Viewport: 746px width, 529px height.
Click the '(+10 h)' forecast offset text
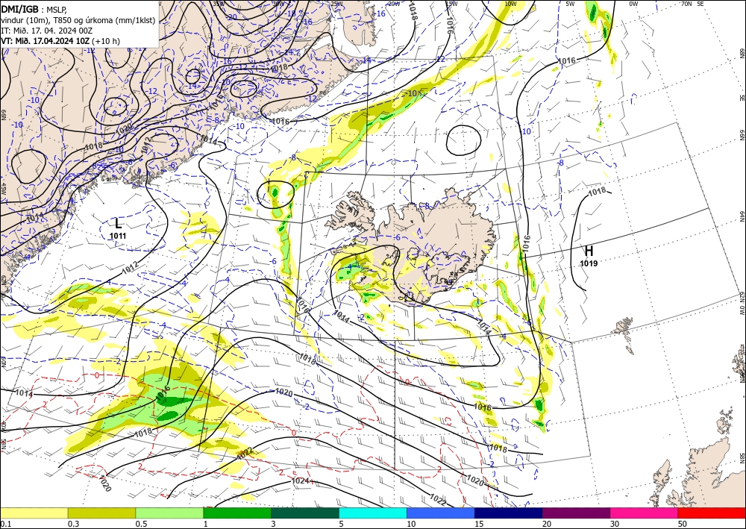[x=106, y=41]
